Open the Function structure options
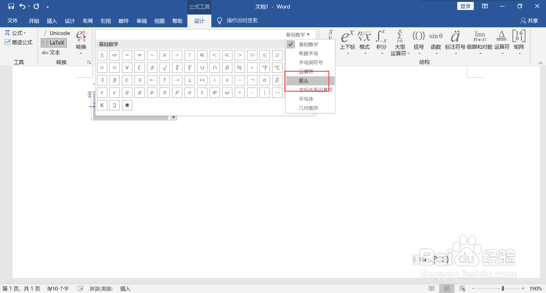The height and width of the screenshot is (293, 546). 435,40
